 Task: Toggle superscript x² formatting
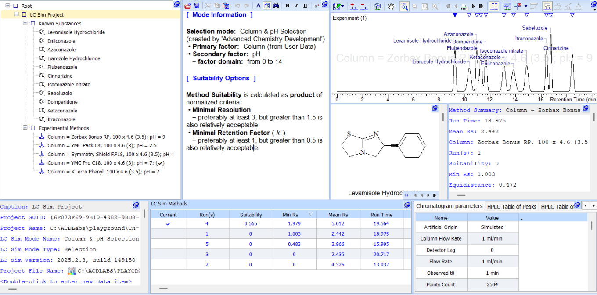tap(316, 6)
